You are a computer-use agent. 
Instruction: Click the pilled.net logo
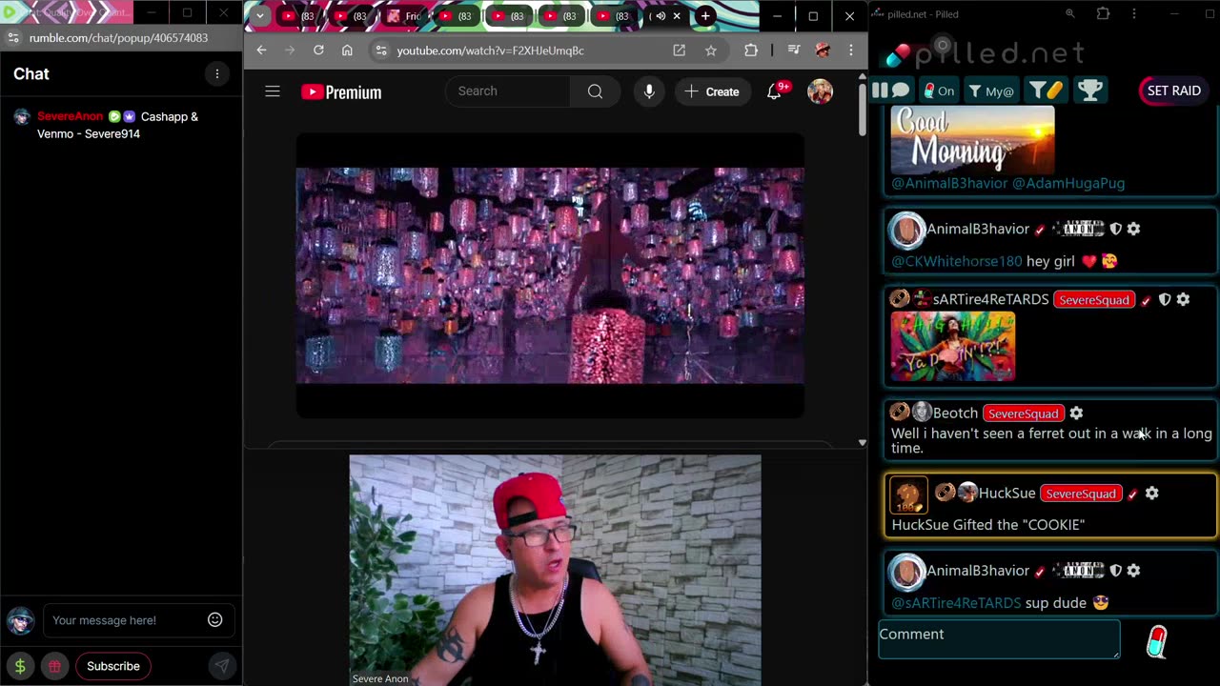click(985, 53)
